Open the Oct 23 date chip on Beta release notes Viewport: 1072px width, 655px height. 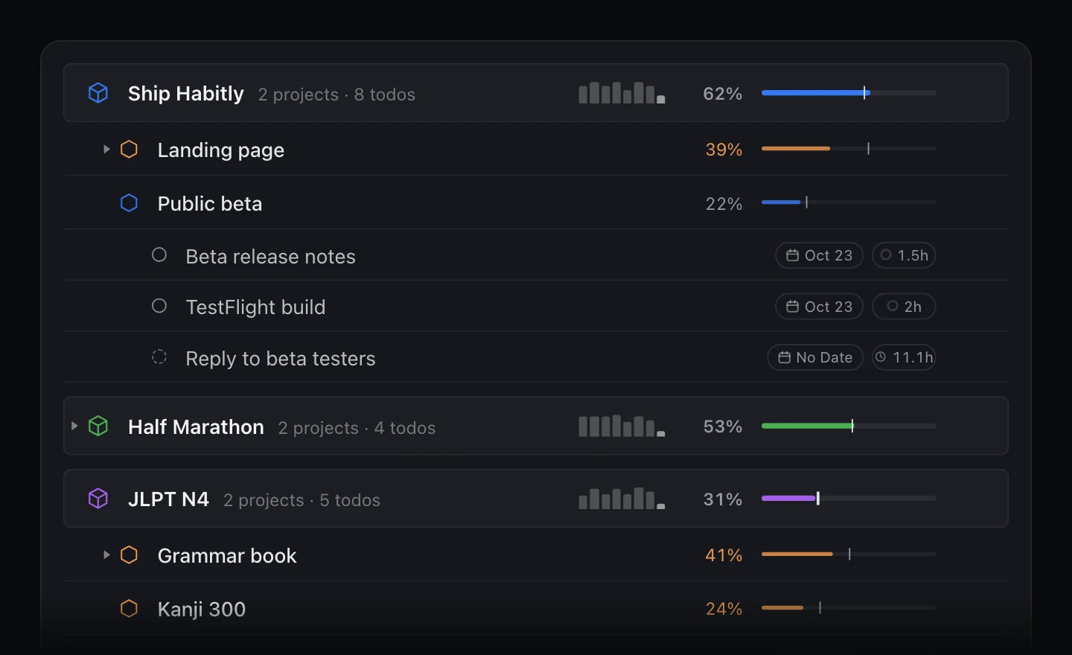819,255
